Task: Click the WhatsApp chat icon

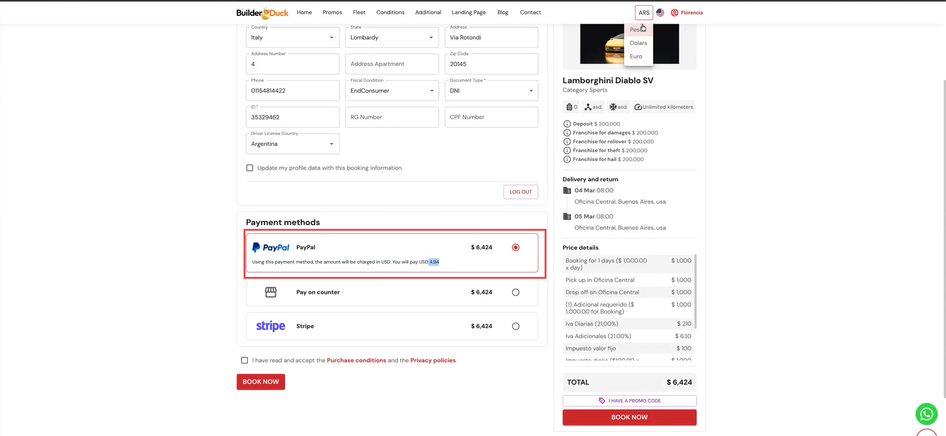Action: [x=926, y=414]
